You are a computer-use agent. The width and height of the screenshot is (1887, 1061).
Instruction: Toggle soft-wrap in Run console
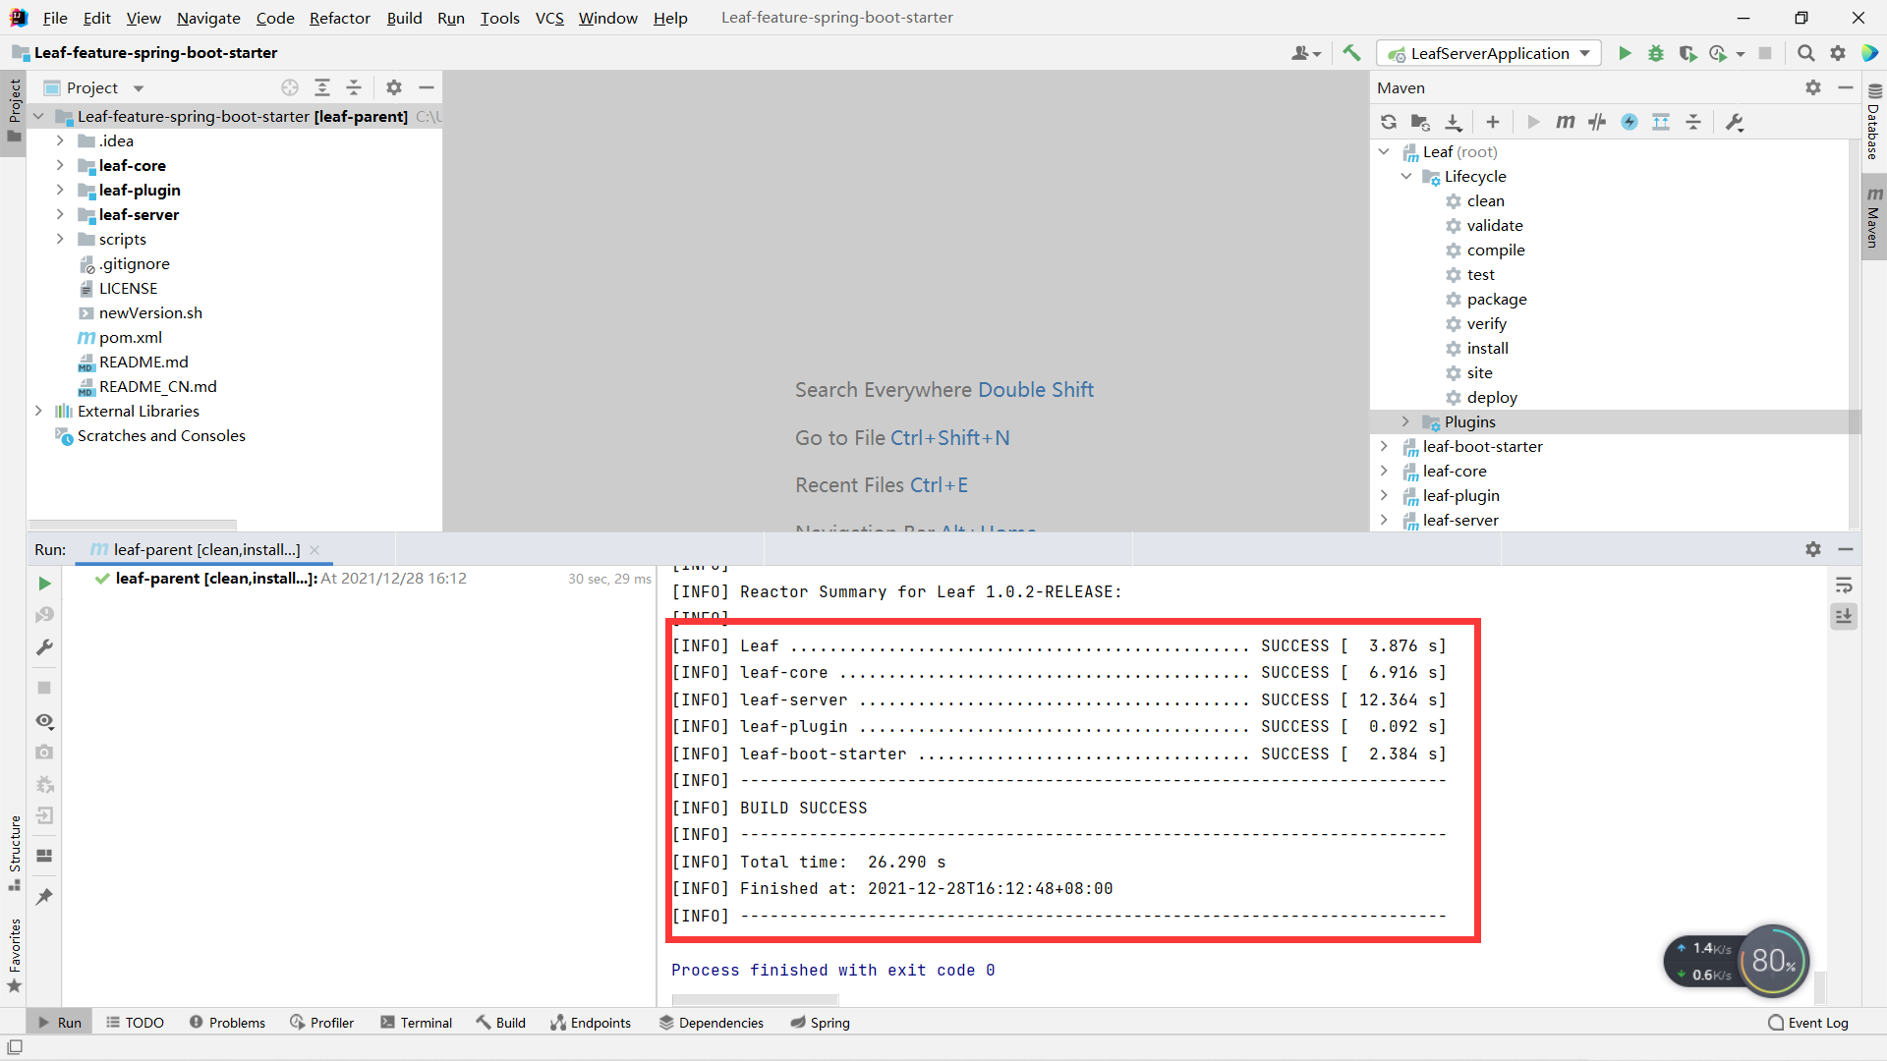click(1844, 586)
